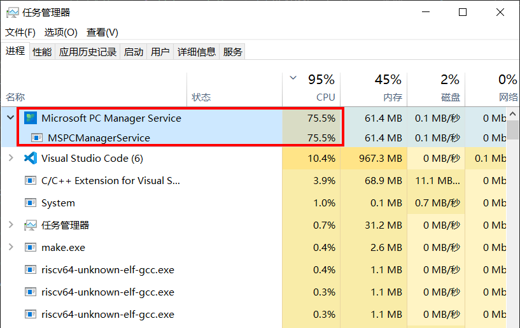Expand the 任务管理器 process group
The height and width of the screenshot is (328, 520).
pos(11,225)
